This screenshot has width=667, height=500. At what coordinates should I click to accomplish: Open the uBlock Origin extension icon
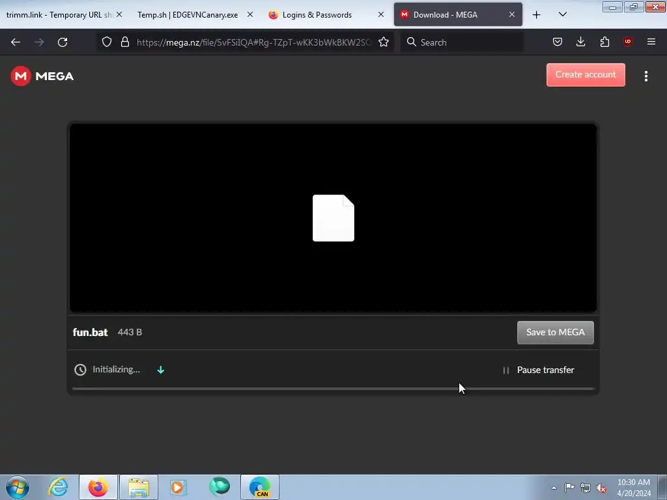coord(627,42)
